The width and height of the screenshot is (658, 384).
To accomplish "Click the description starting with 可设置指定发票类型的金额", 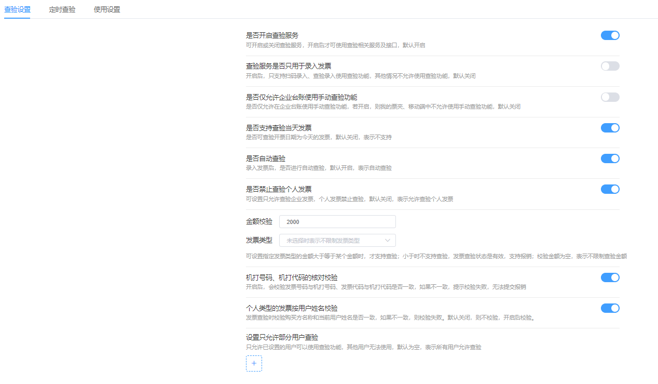I will click(436, 256).
